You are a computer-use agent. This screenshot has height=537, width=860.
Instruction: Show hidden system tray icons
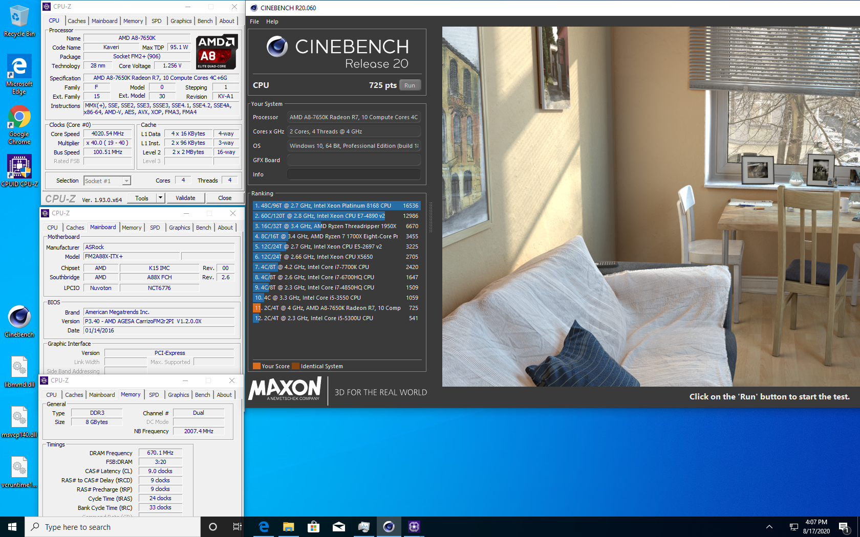769,527
